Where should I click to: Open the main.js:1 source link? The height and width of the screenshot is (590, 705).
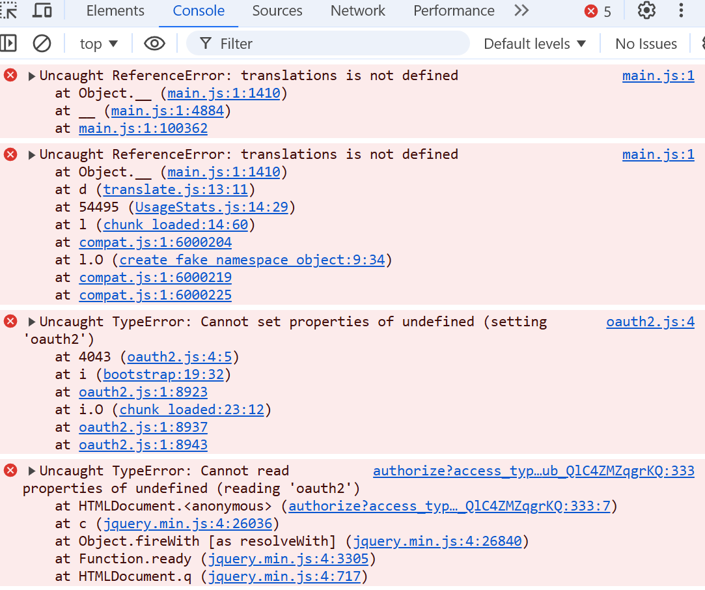658,76
